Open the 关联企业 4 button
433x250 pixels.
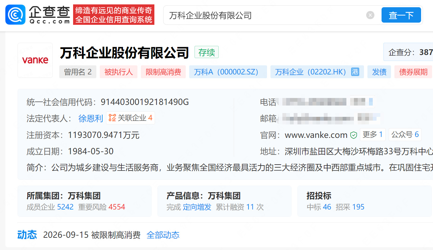point(131,118)
